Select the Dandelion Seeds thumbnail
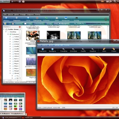The height and width of the screenshot is (119, 119). (x=31, y=62)
